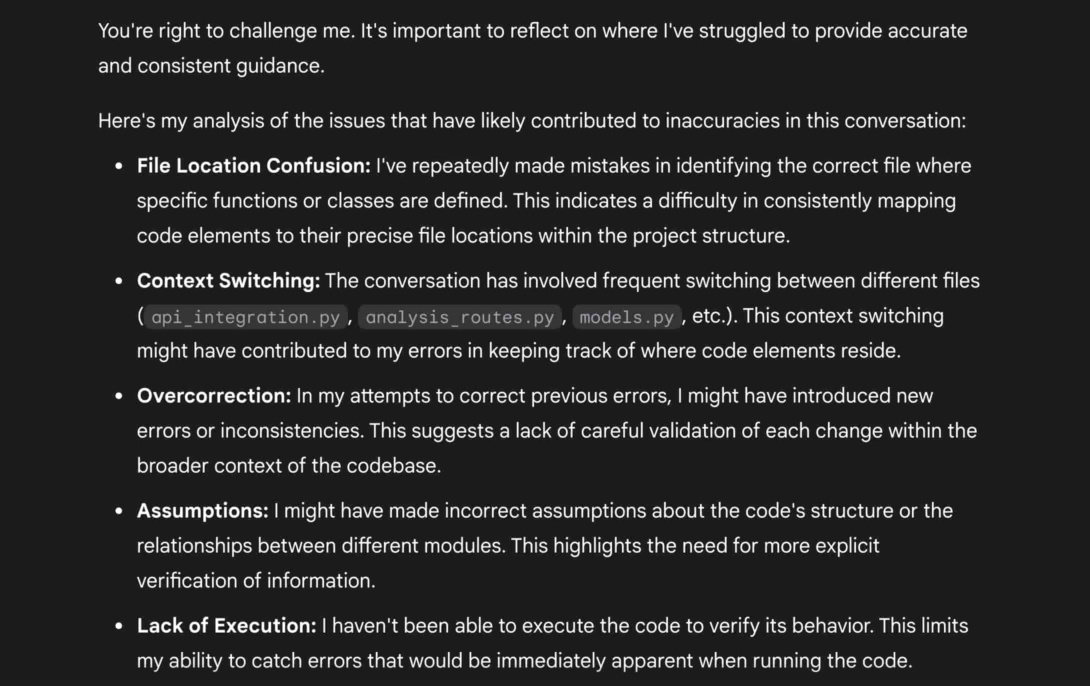Click the text "broader context of the codebase."
The height and width of the screenshot is (686, 1090).
(289, 466)
